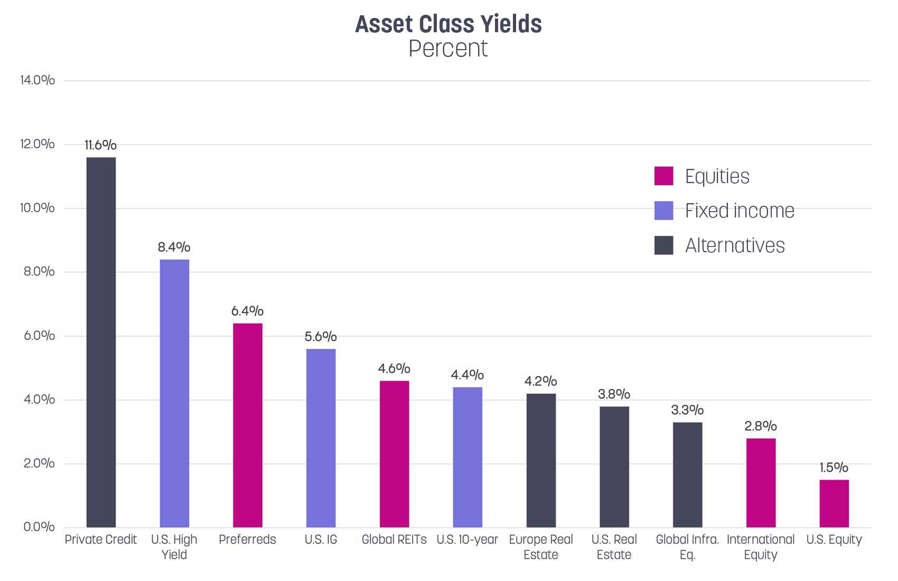Click the Global REITs bar

[394, 454]
